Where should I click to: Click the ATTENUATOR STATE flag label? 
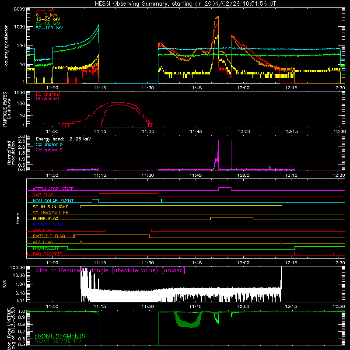[53, 189]
